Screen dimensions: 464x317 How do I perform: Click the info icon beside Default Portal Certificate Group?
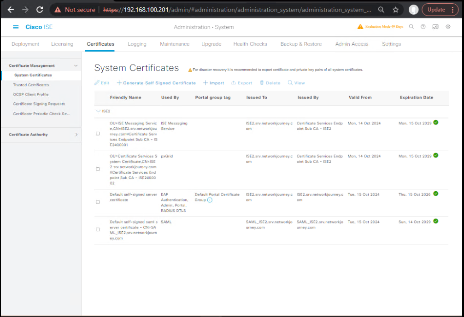point(210,200)
